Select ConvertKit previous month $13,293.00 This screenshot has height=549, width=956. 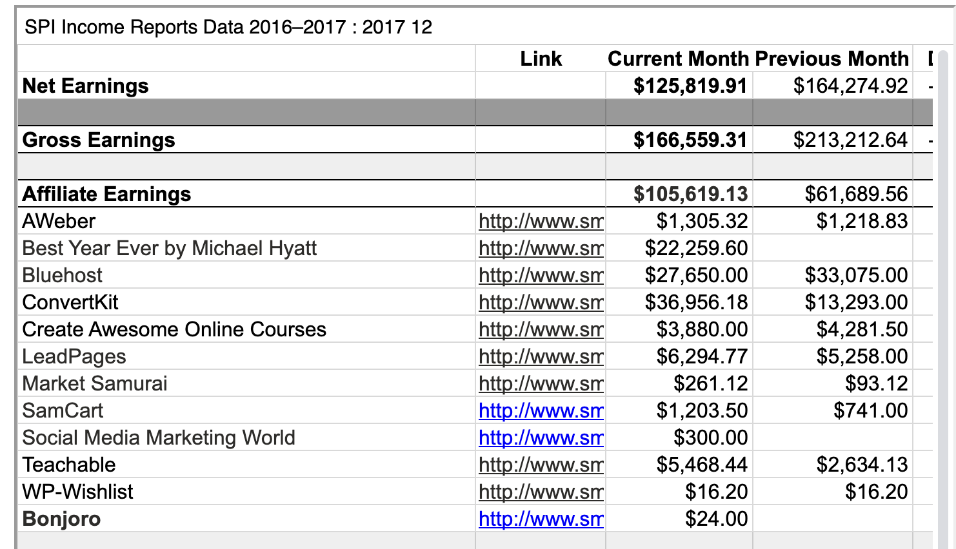(856, 302)
